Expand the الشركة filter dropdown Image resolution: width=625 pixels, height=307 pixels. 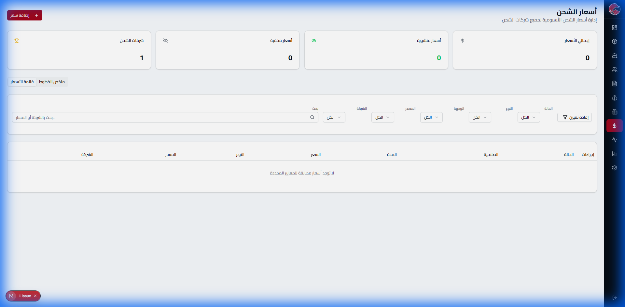coord(334,117)
